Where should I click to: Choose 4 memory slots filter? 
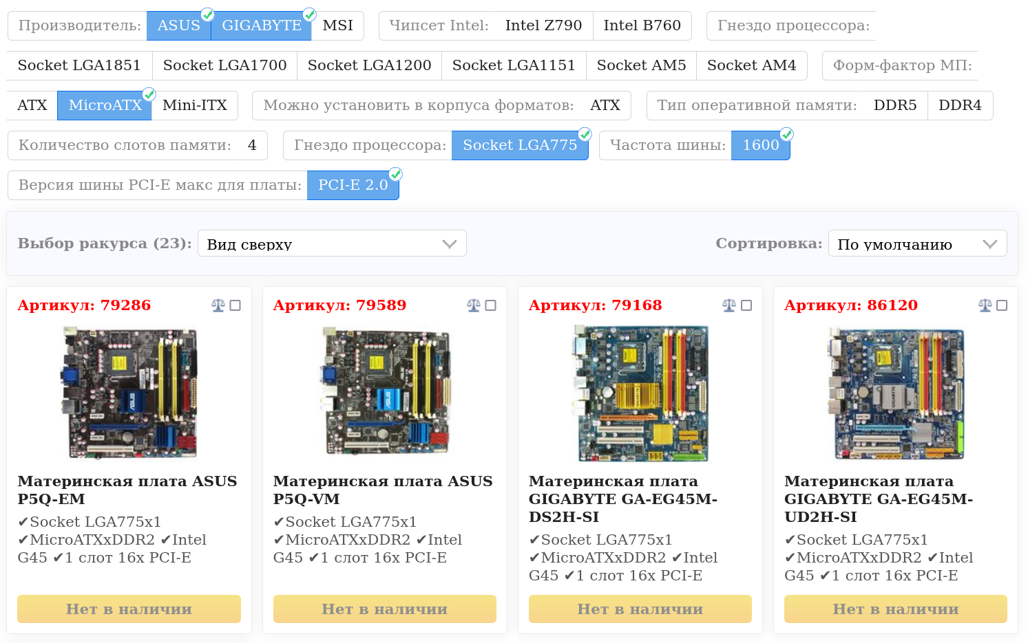coord(252,145)
